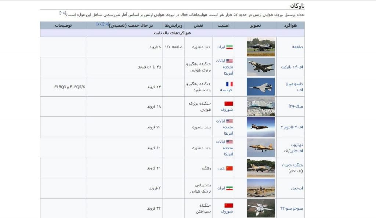Select the پشتیبانی نزدیک هوایی role cell
This screenshot has height=218, width=376.
[x=198, y=188]
